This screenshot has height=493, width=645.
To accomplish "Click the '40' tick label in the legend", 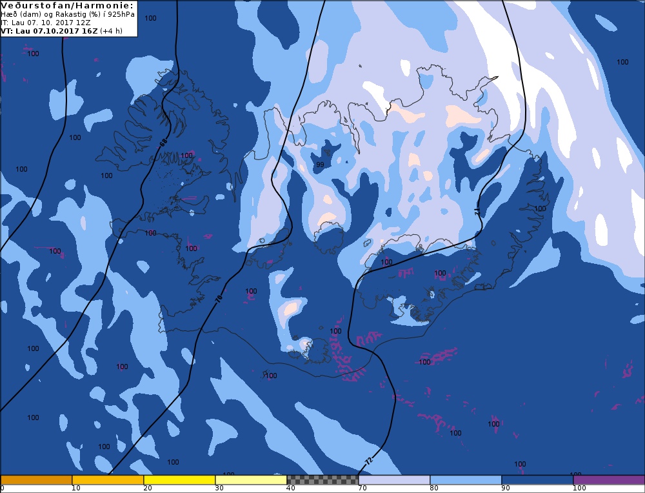I will pos(291,488).
